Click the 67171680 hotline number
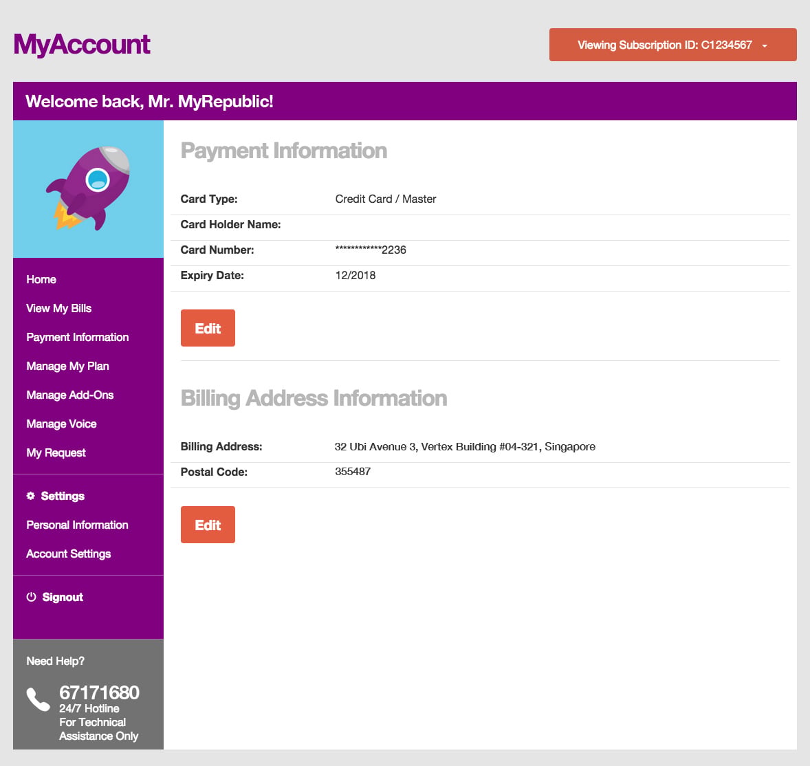 (99, 692)
